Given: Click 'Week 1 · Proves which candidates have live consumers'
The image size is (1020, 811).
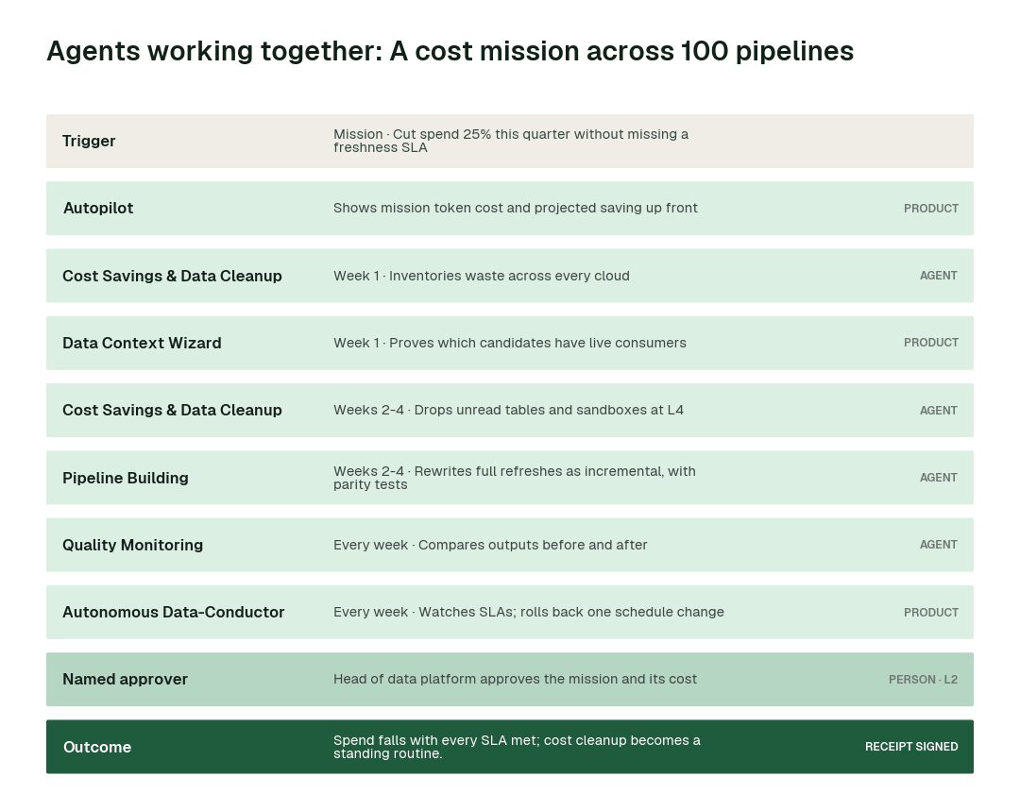Looking at the screenshot, I should click(x=510, y=343).
